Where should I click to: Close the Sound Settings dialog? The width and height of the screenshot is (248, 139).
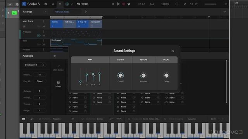tap(172, 51)
